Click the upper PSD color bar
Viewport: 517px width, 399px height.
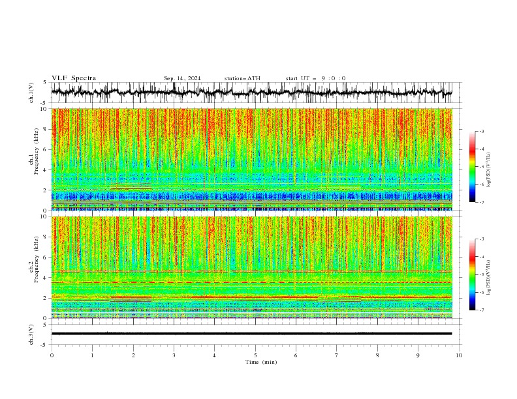[x=472, y=166]
